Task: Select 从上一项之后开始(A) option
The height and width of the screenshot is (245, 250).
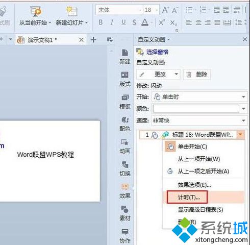Action: pos(204,171)
